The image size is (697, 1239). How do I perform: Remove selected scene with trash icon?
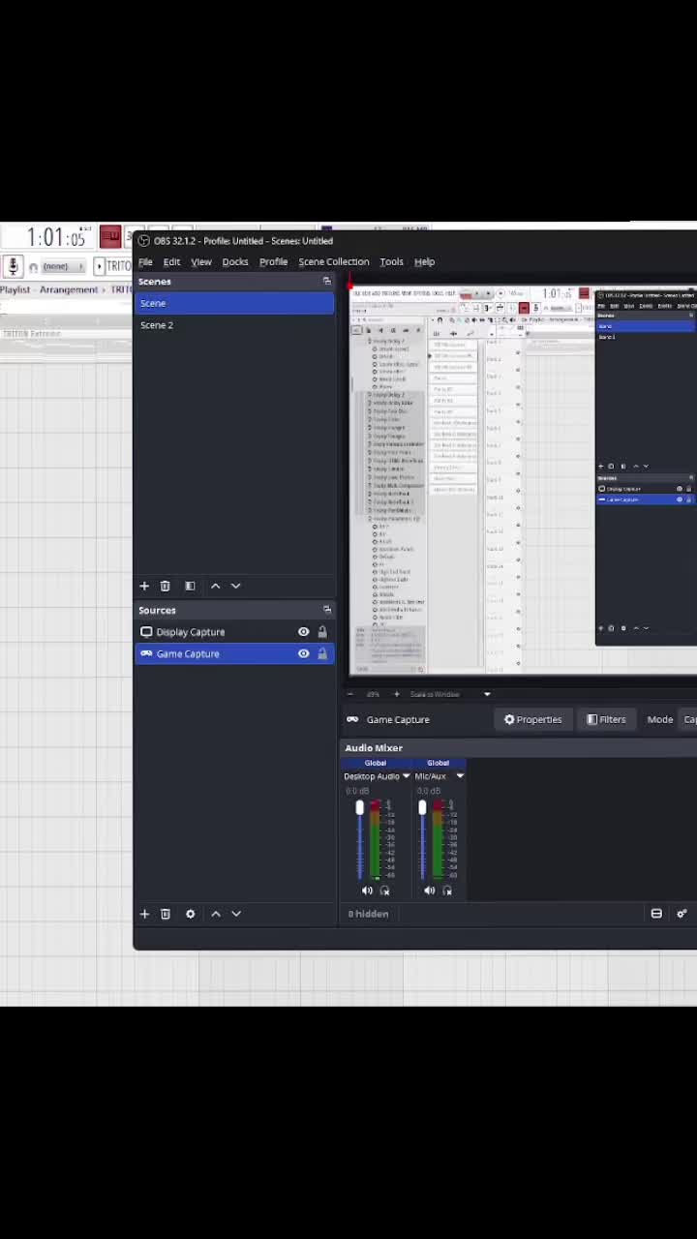166,586
